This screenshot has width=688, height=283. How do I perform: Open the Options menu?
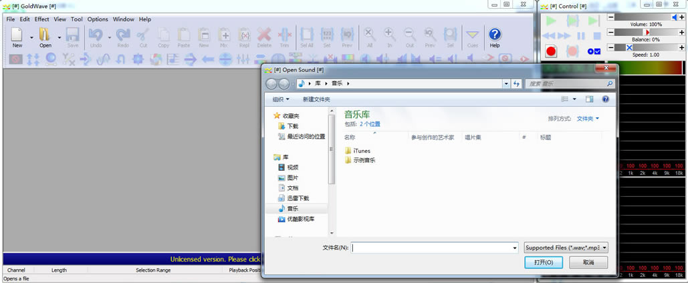[x=98, y=19]
